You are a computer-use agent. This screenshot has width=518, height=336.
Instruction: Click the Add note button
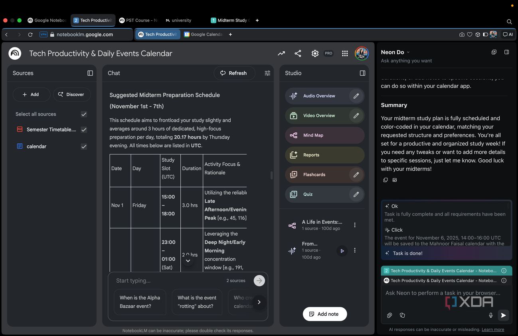325,314
